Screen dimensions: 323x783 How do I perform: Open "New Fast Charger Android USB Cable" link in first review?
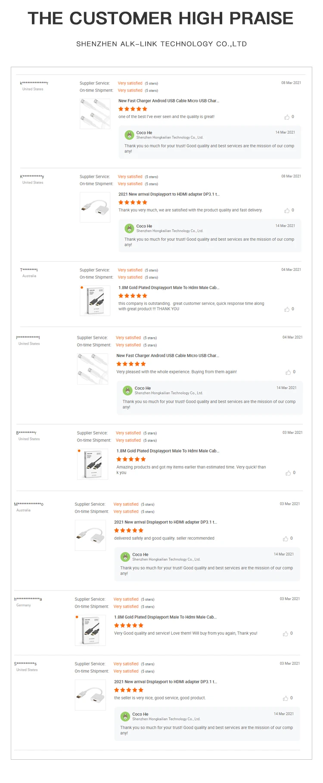[168, 101]
